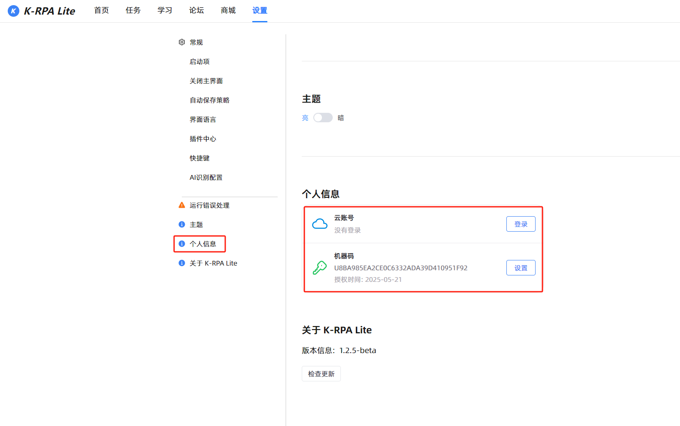Open the 首页 tab

101,10
